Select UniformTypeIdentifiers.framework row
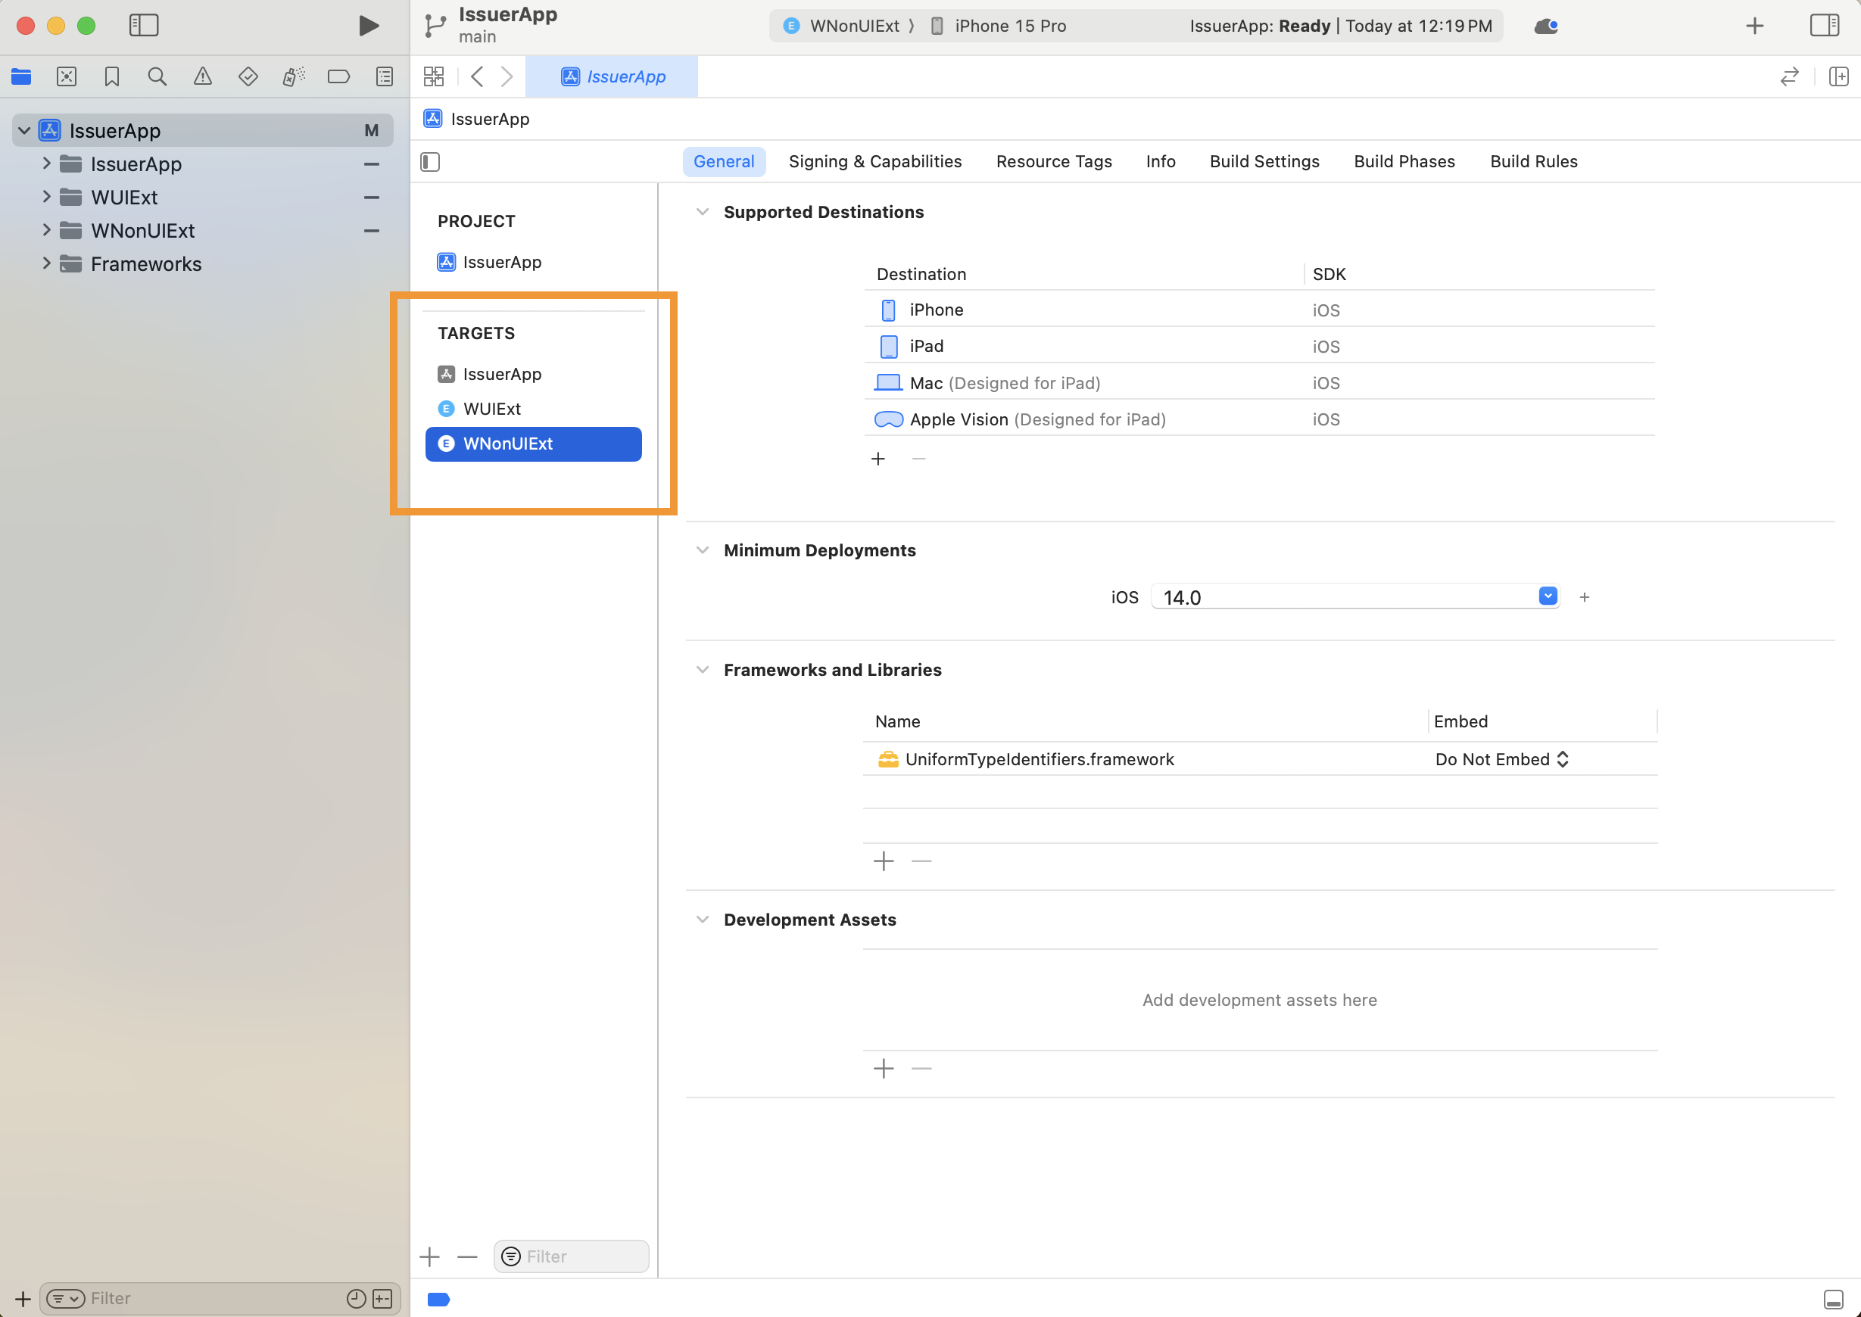 (1259, 759)
